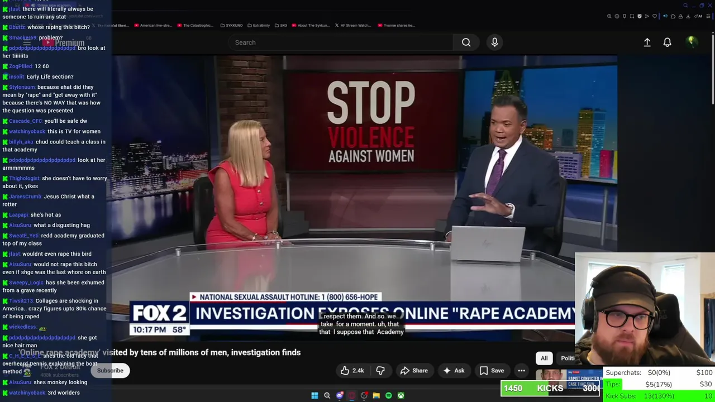715x402 pixels.
Task: Open AF Stream Watch... bookmark
Action: (352, 25)
